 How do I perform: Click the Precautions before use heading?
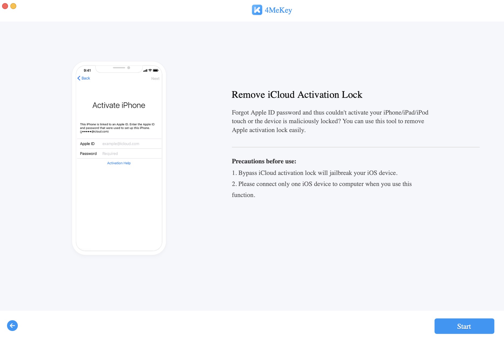pos(264,161)
